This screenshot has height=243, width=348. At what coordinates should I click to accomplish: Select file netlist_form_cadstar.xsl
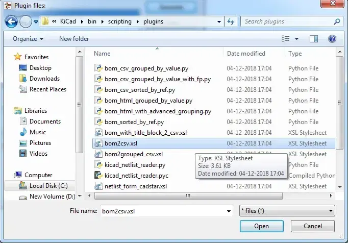[136, 186]
